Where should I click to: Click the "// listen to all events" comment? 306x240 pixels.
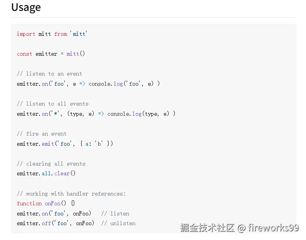53,104
